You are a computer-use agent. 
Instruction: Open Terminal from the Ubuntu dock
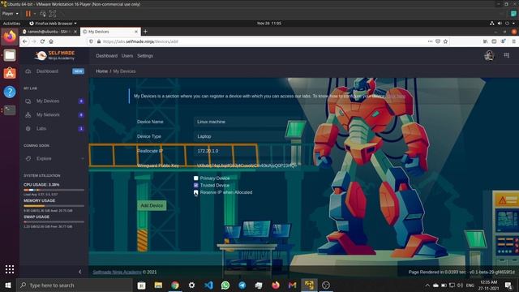10,110
